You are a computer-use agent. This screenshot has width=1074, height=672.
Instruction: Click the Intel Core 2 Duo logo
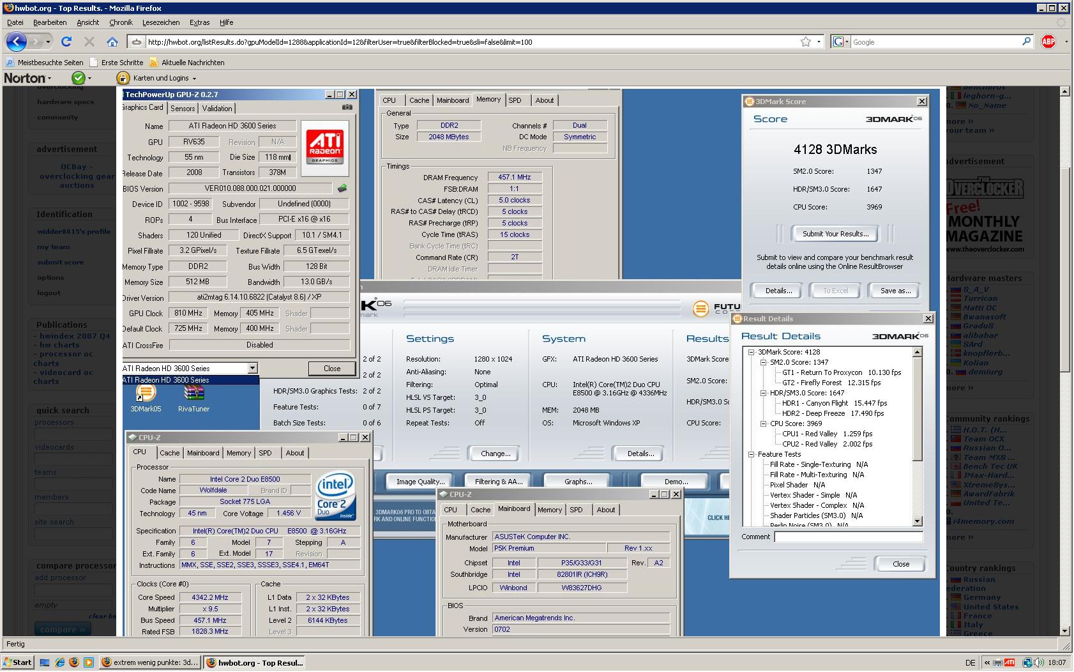335,497
